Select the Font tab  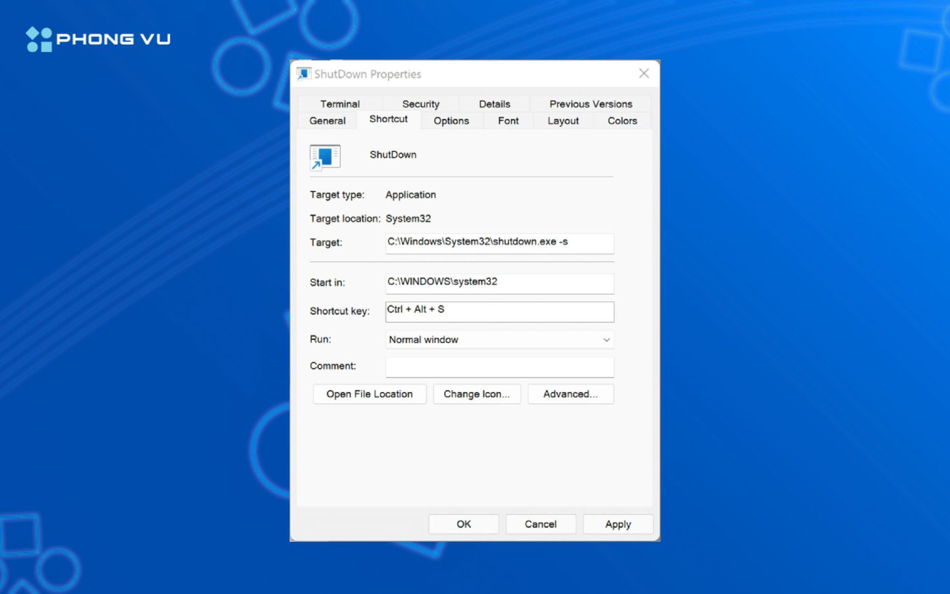click(508, 121)
